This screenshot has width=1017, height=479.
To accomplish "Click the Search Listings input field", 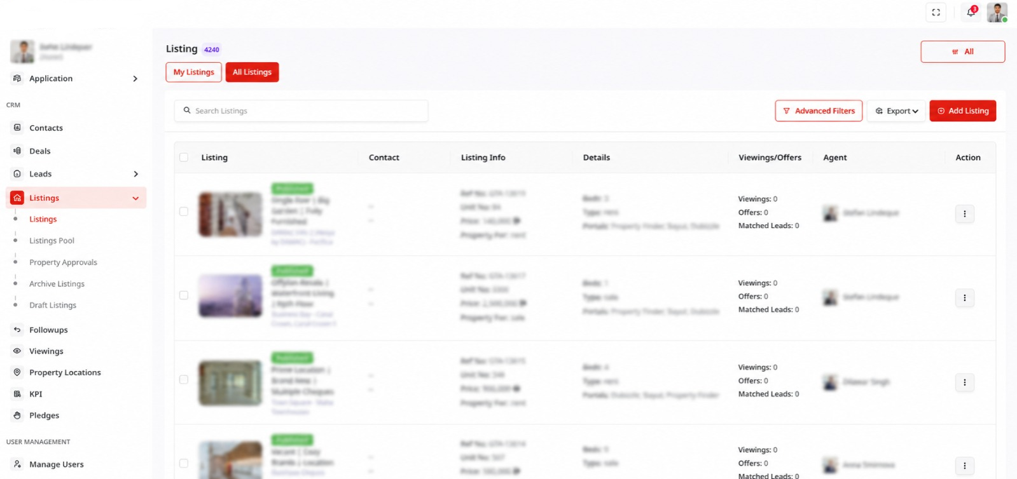I will [x=301, y=111].
